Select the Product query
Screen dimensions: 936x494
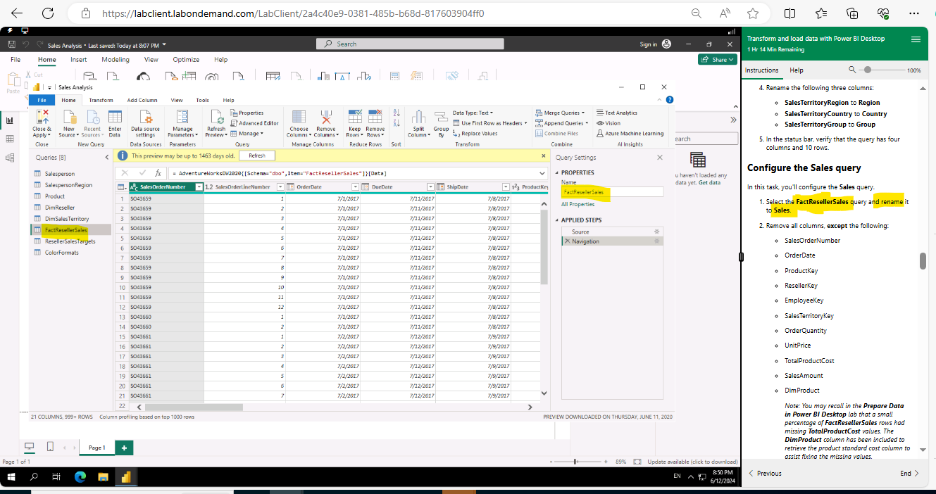pos(55,196)
